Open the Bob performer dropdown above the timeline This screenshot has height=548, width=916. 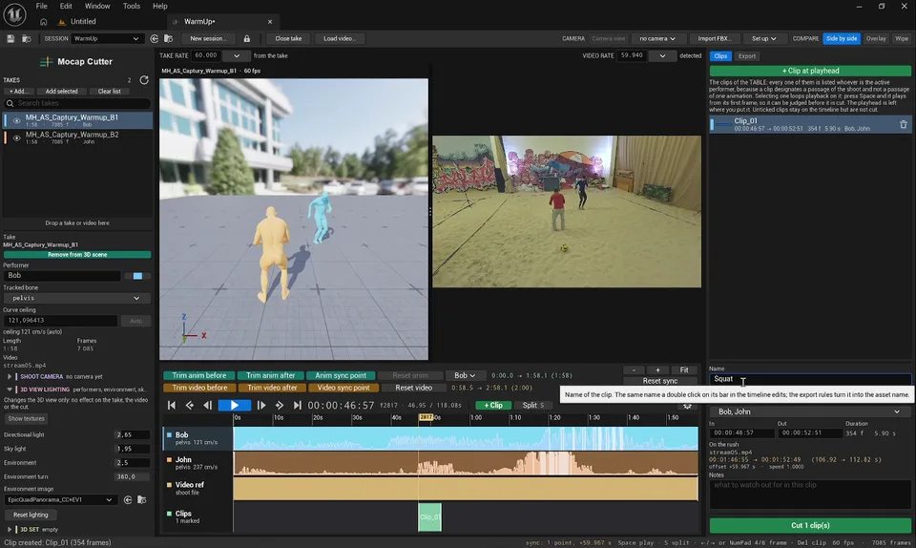coord(465,375)
